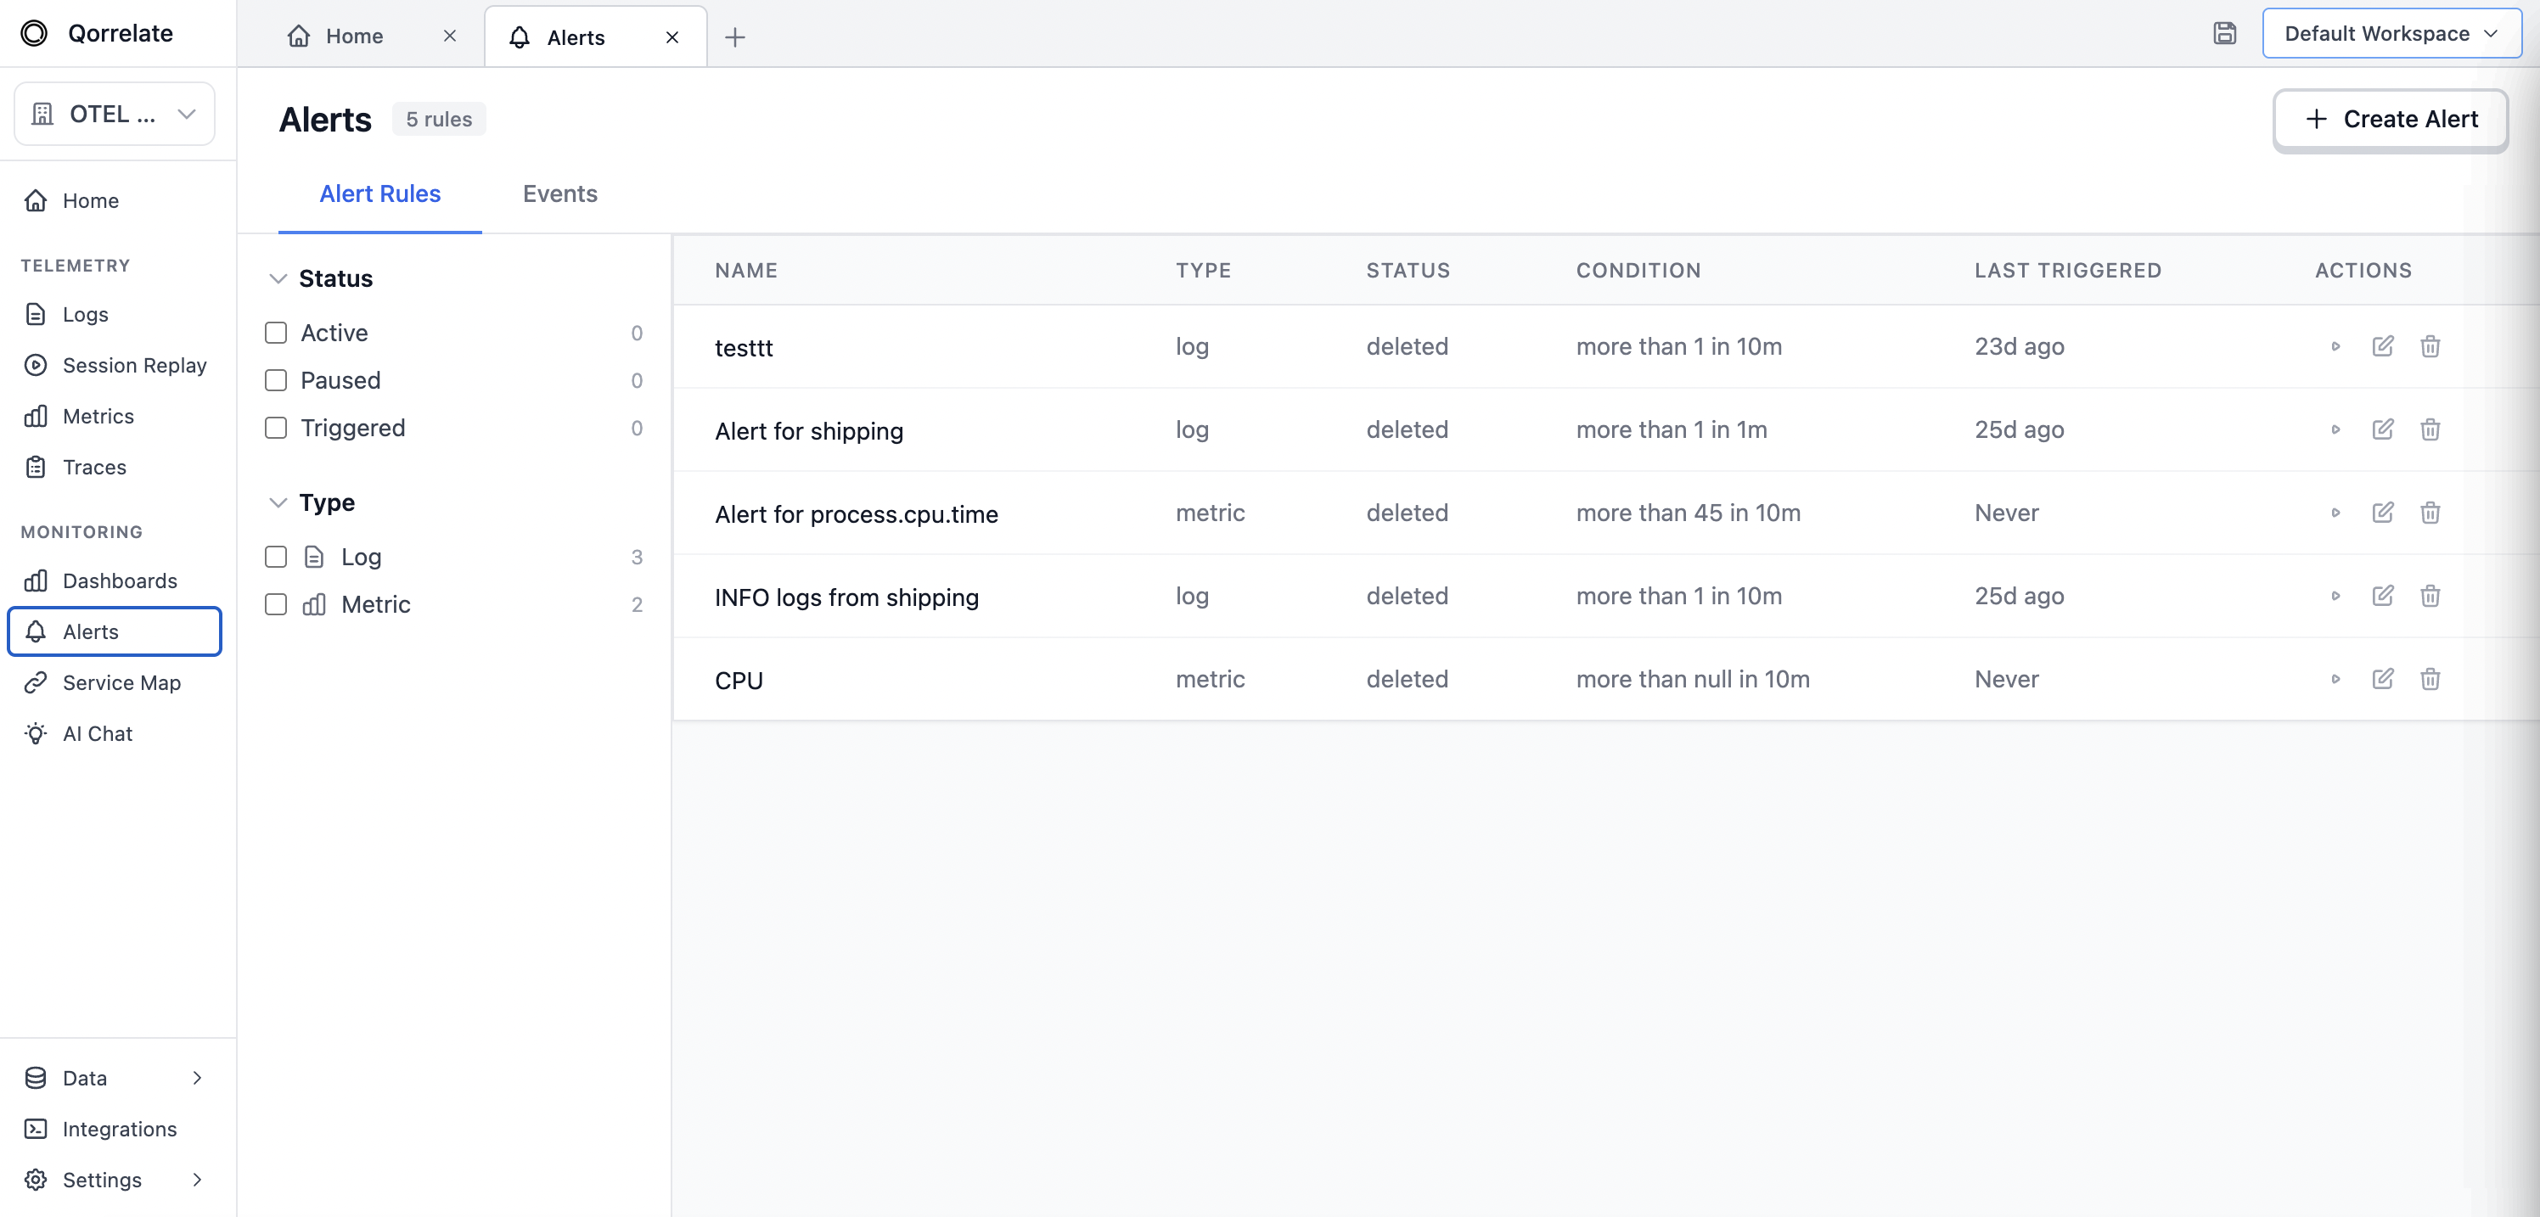2540x1217 pixels.
Task: Edit the testtt alert rule
Action: coord(2383,347)
